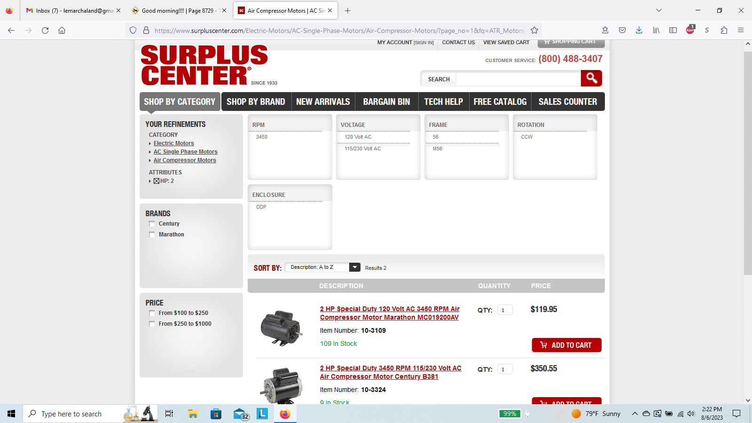This screenshot has height=423, width=752.
Task: Show hidden system tray icons
Action: pyautogui.click(x=634, y=414)
